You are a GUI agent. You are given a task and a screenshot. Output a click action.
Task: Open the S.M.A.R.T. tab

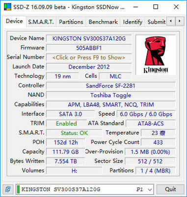coord(41,22)
